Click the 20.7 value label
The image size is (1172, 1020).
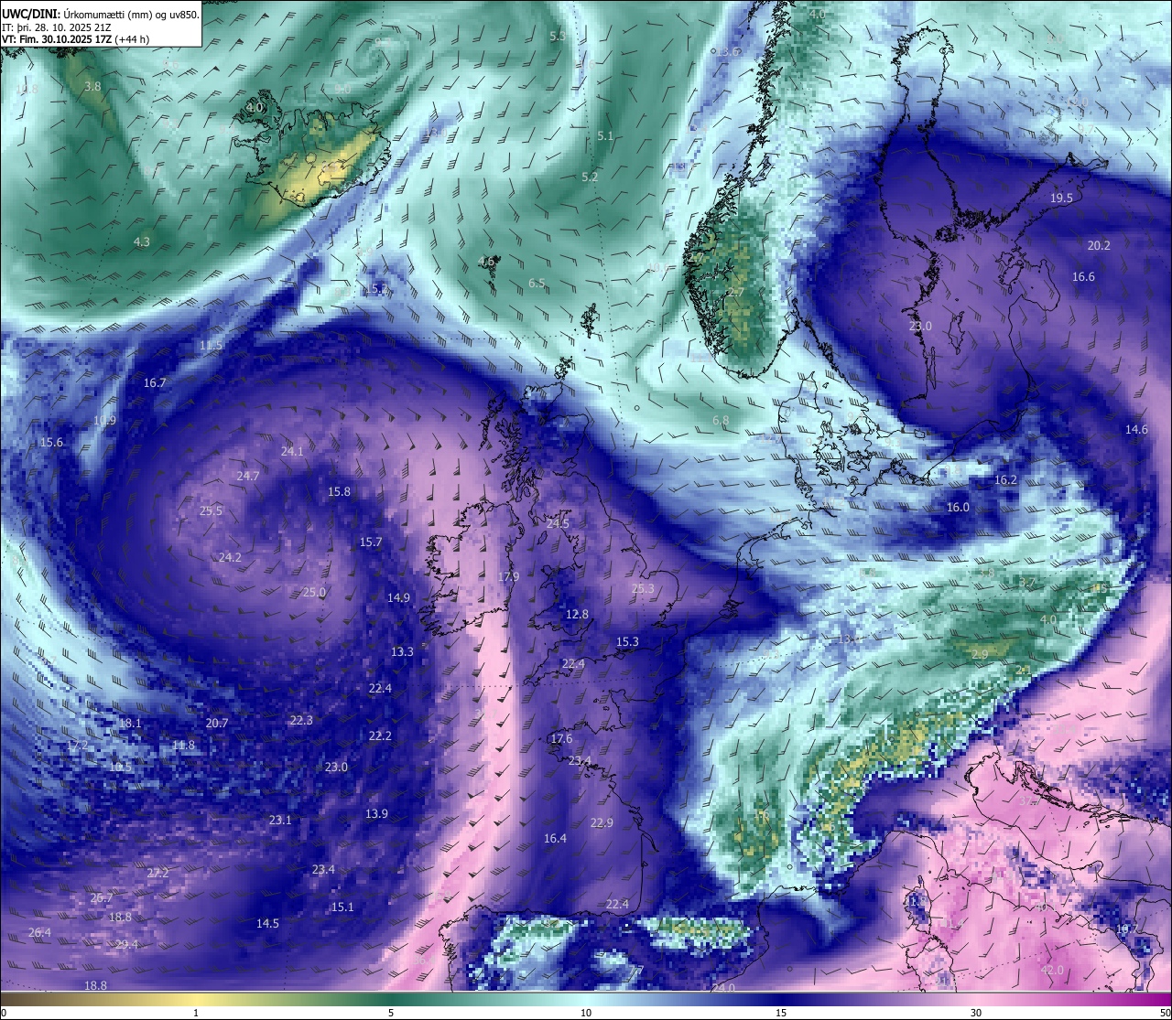(217, 724)
